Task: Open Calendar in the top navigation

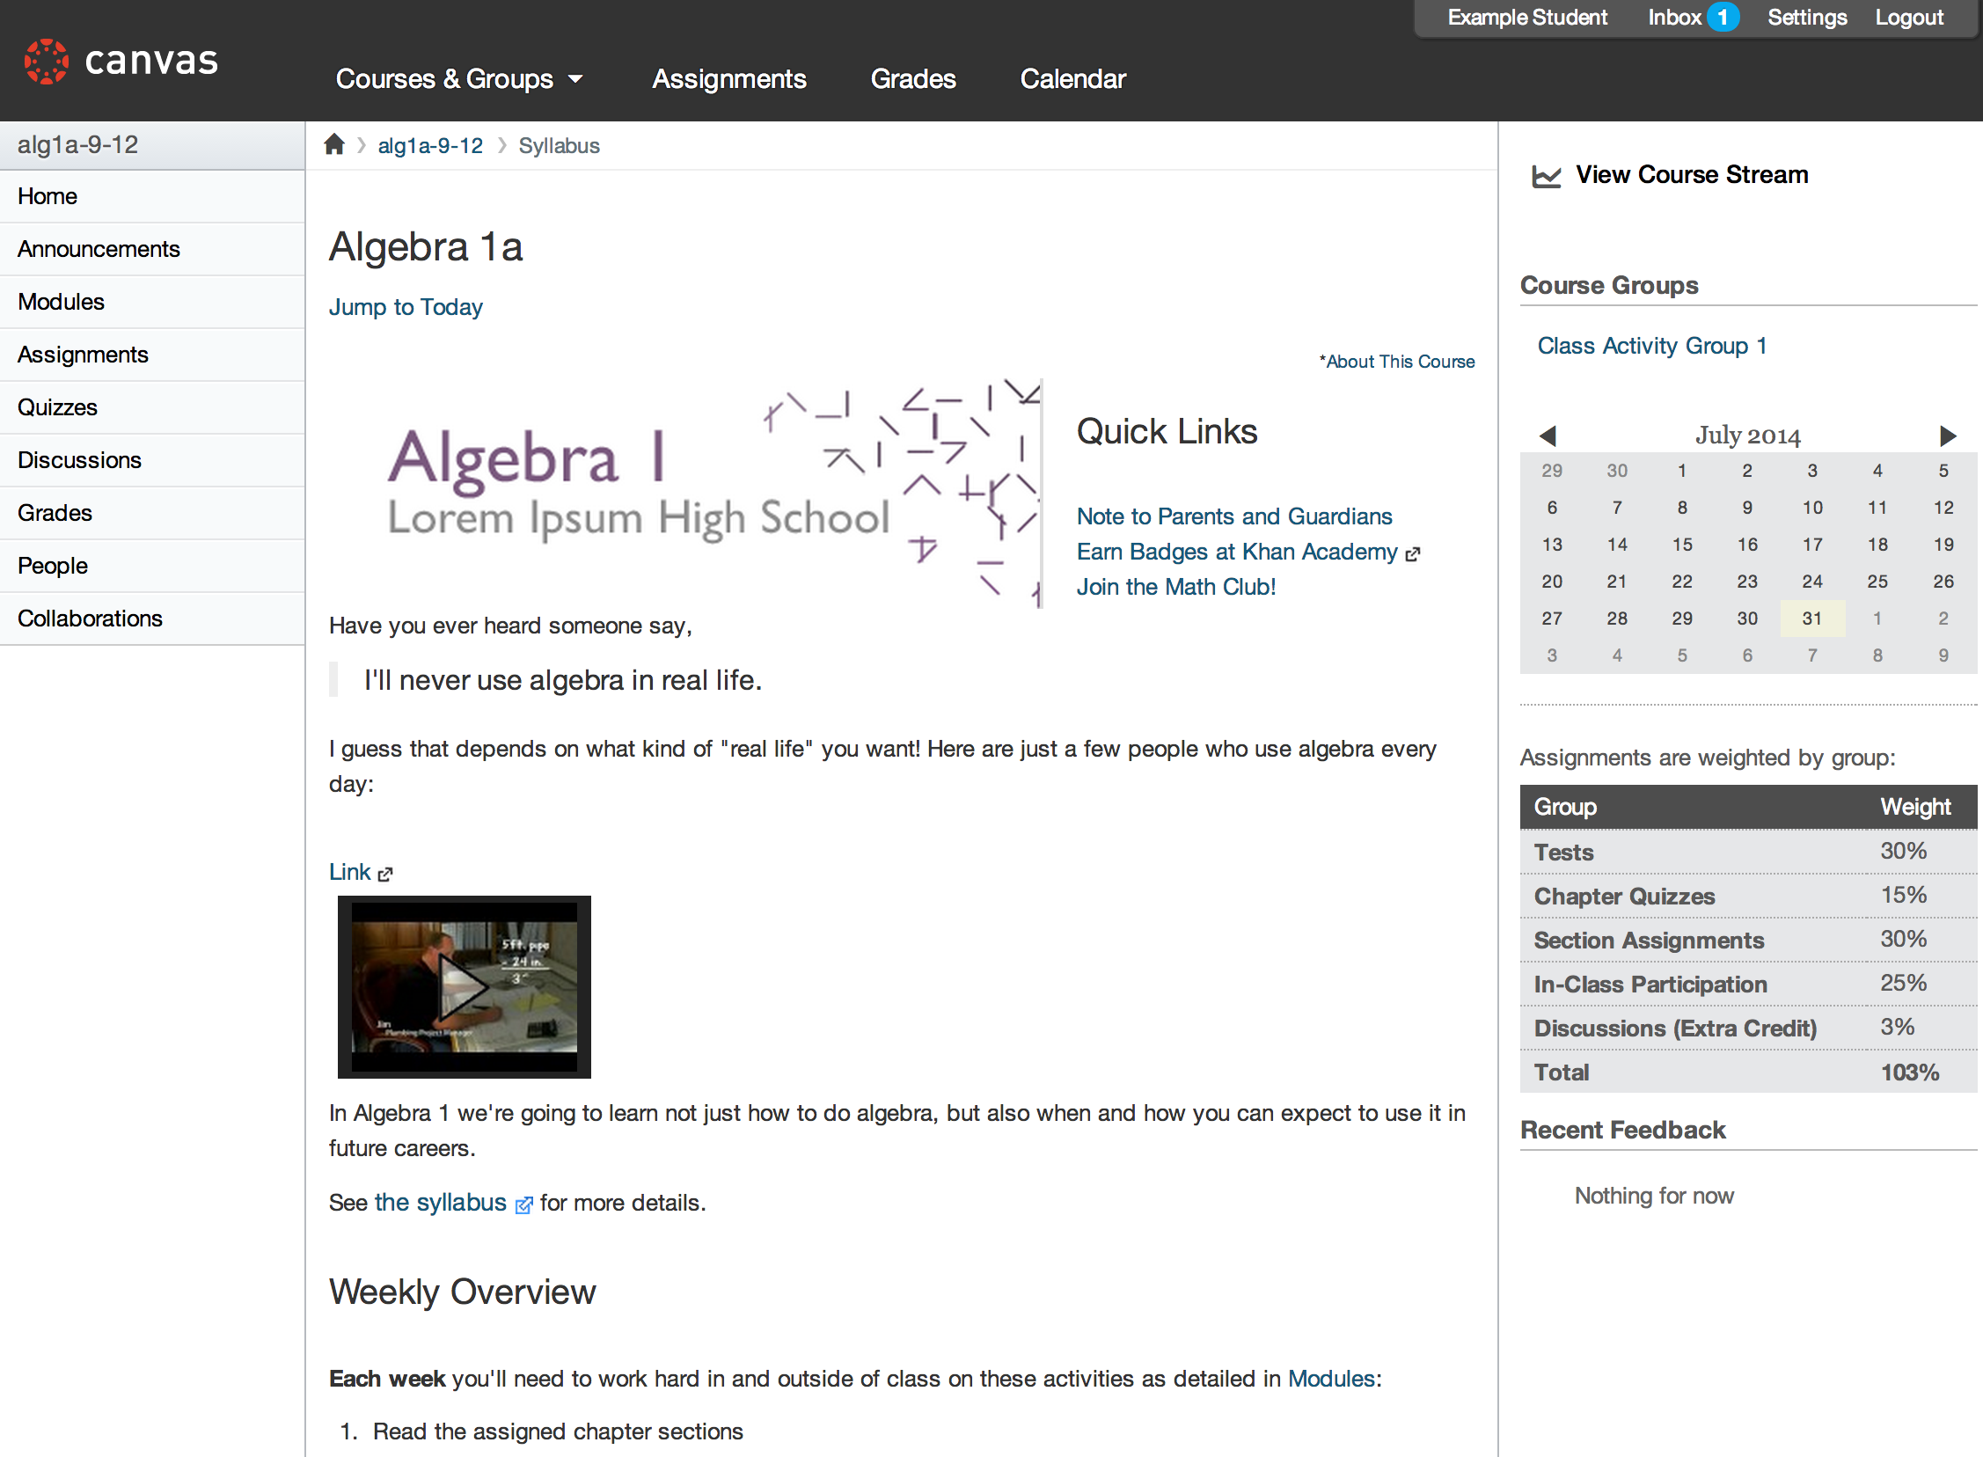Action: point(1072,79)
